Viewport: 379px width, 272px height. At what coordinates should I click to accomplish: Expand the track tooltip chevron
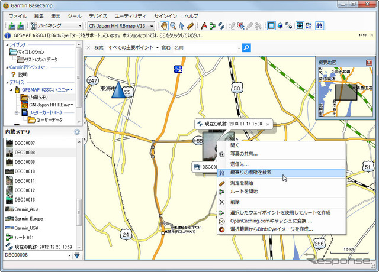pos(268,124)
